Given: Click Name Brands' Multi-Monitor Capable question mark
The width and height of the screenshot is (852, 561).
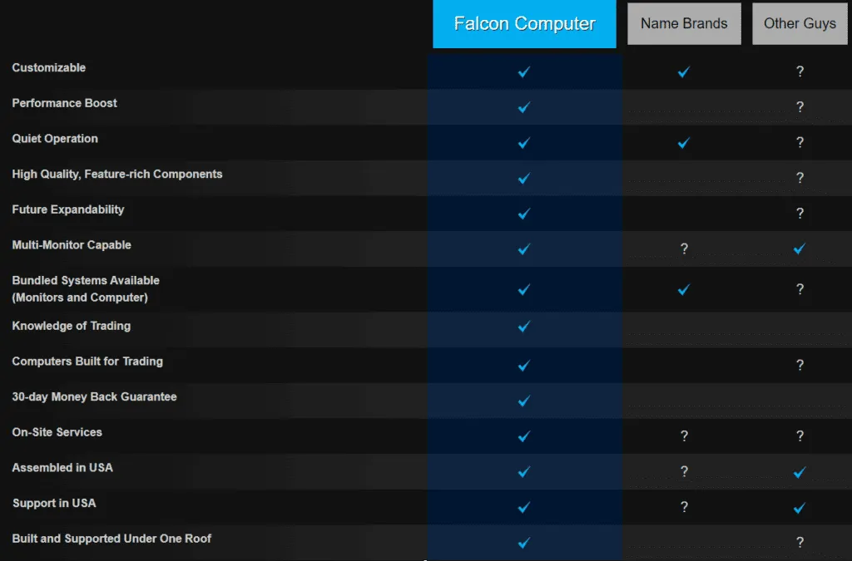Looking at the screenshot, I should [x=684, y=249].
